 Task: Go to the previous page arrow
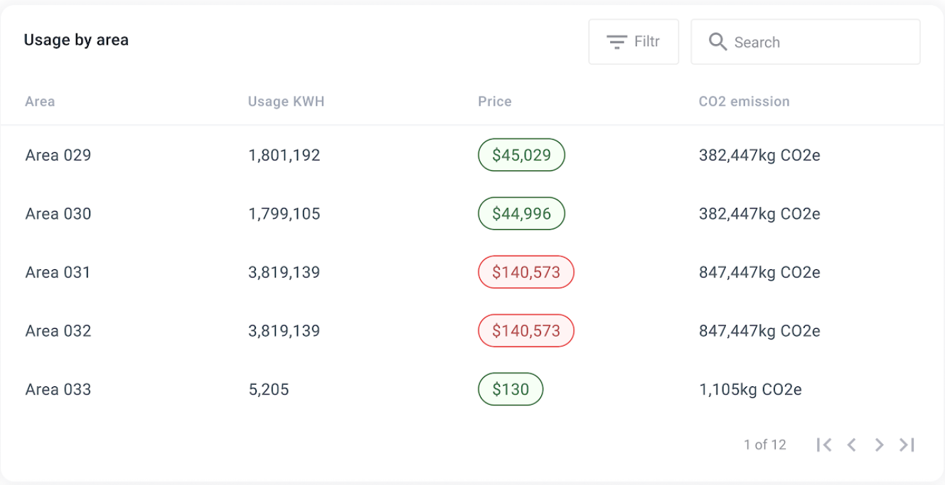(851, 445)
